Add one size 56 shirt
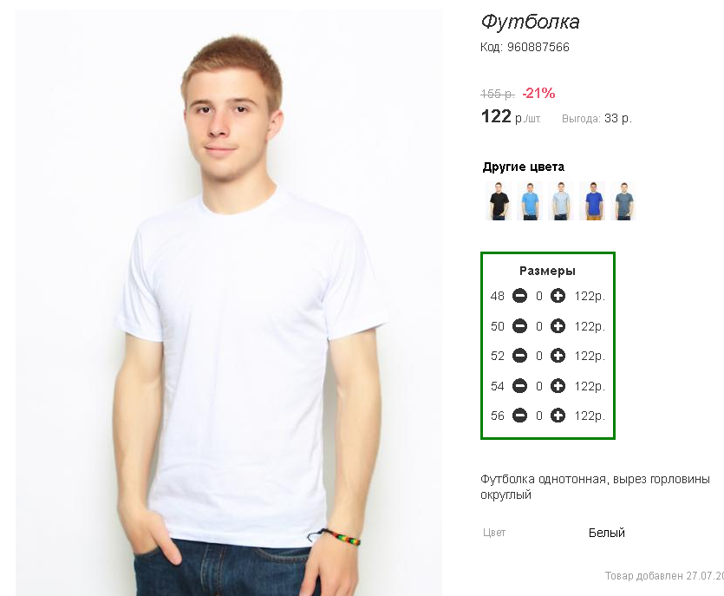This screenshot has width=724, height=596. click(558, 416)
